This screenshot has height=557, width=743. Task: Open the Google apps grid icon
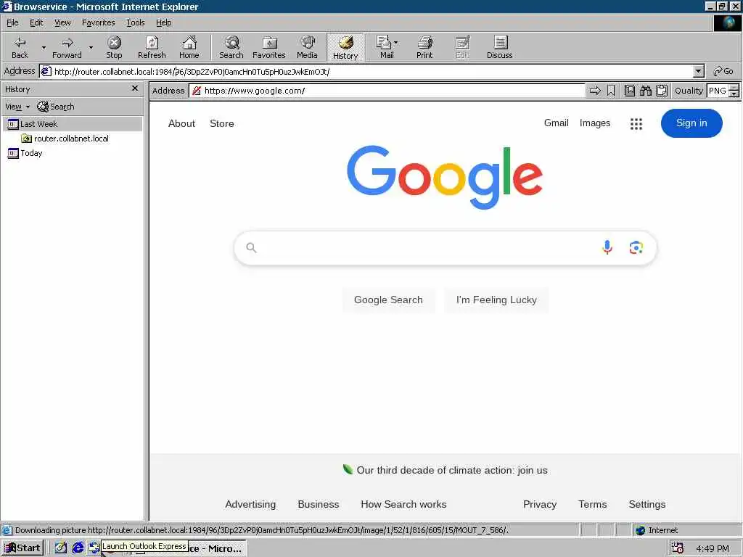tap(636, 123)
